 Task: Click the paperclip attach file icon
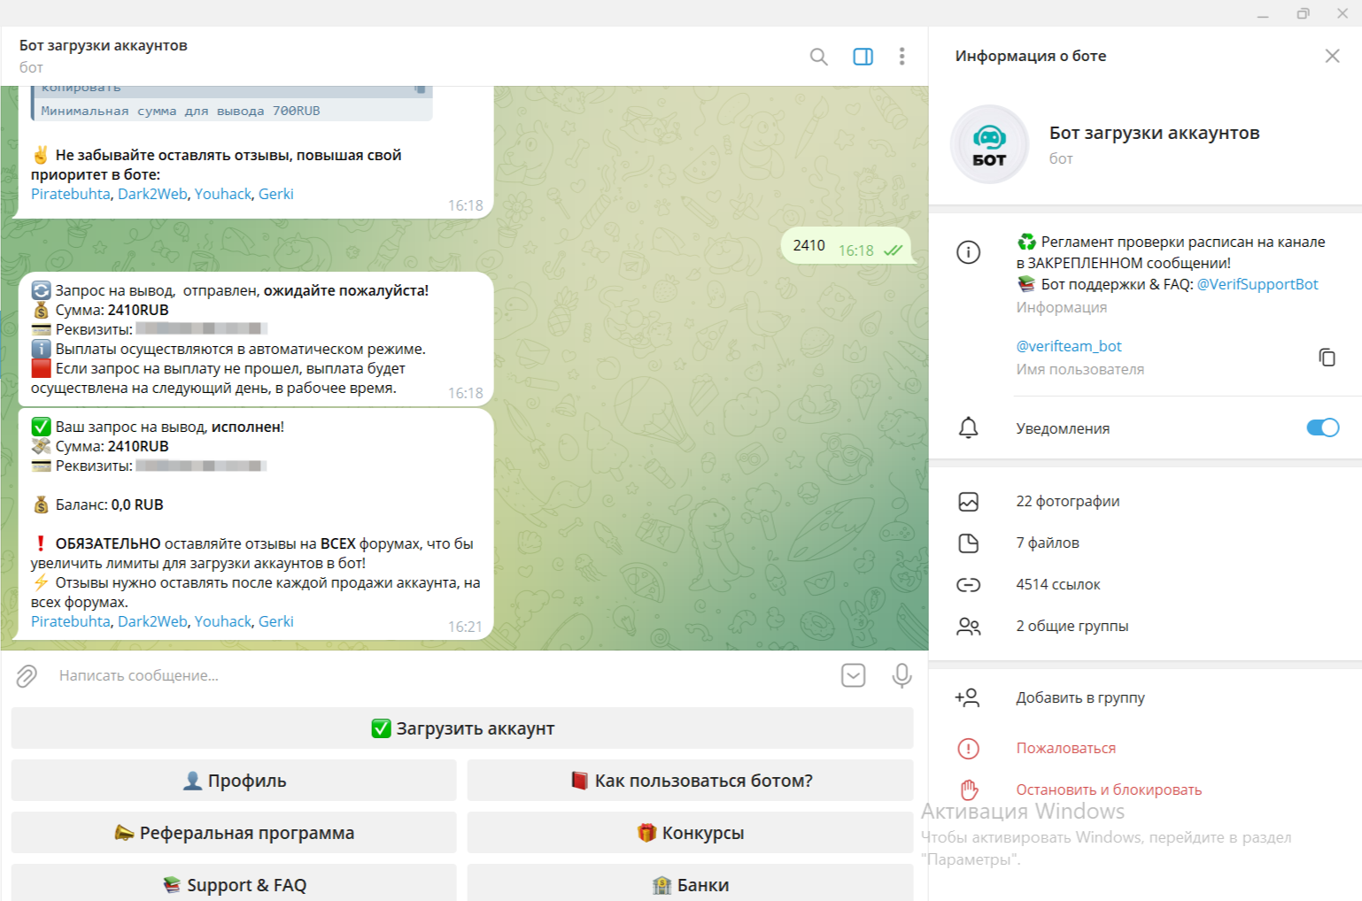pos(27,676)
